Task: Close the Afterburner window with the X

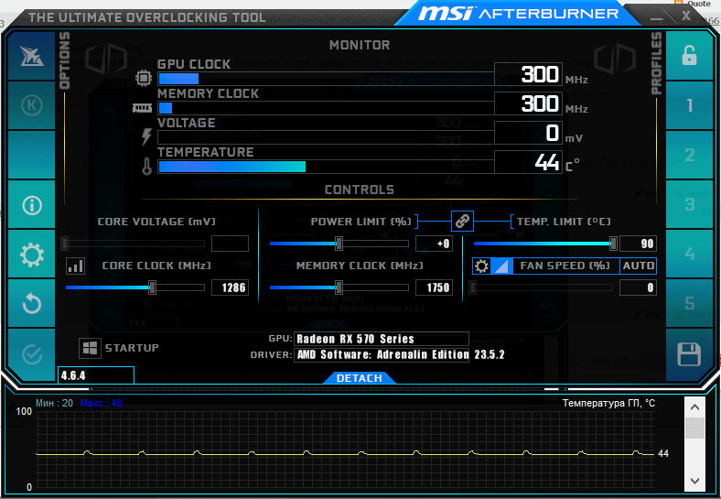Action: (686, 16)
